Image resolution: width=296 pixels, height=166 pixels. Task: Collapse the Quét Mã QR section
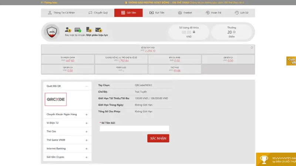(86, 86)
